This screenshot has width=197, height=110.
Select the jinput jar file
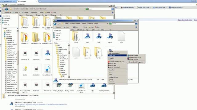tap(87, 37)
